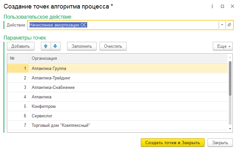This screenshot has height=151, width=238.
Task: Click the Добавить button
Action: pyautogui.click(x=21, y=46)
